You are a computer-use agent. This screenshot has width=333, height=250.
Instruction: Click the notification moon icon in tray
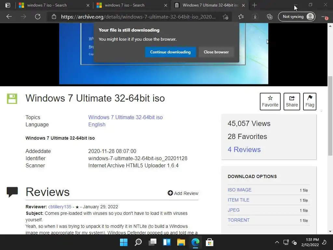point(324,242)
